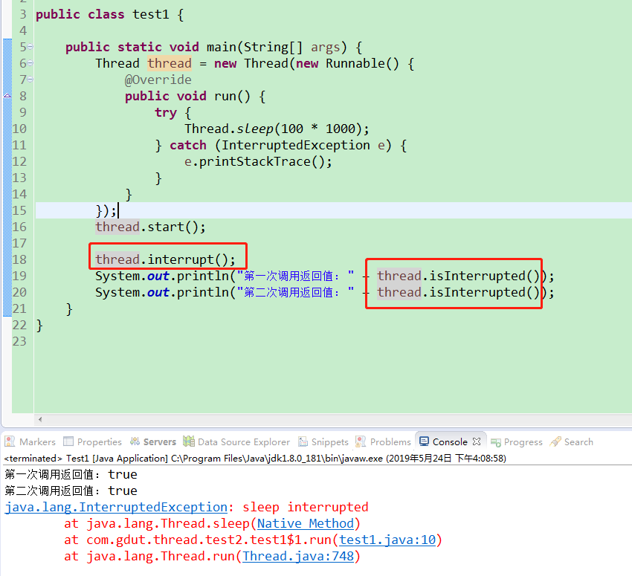Click first thread.isInterrupted() on line 19
632x576 pixels.
458,276
